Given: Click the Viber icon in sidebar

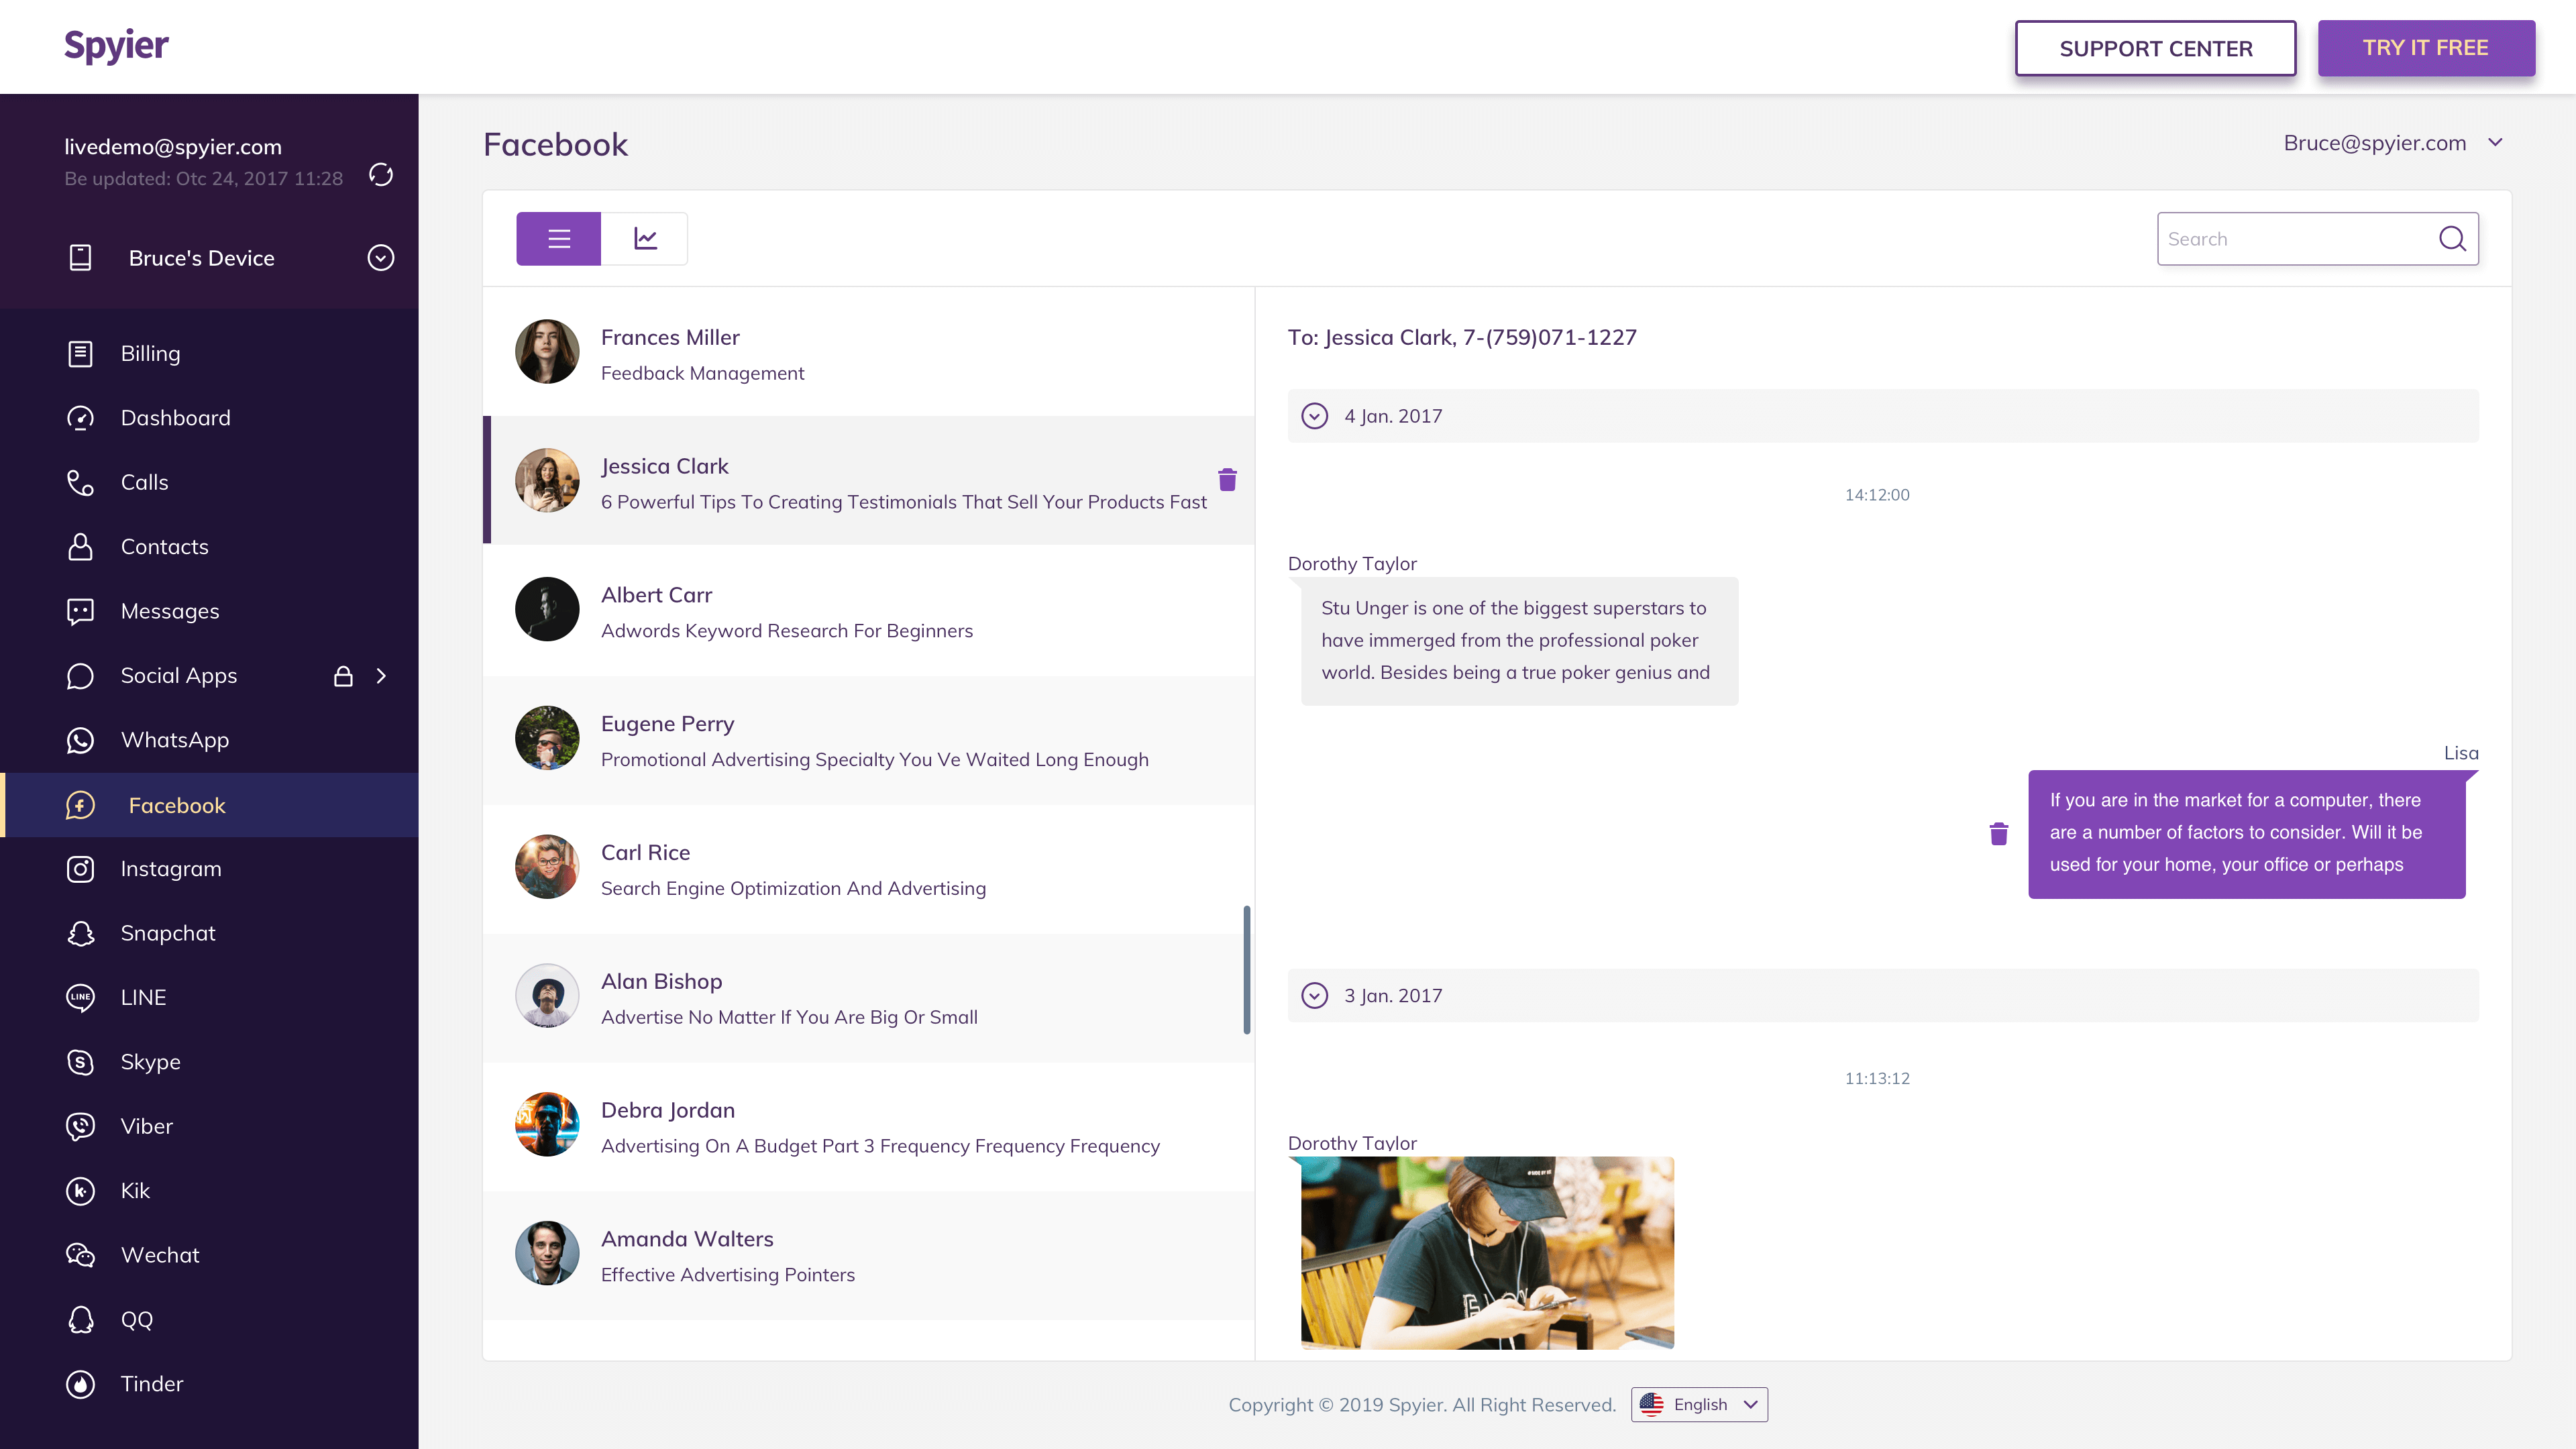Looking at the screenshot, I should click(80, 1127).
